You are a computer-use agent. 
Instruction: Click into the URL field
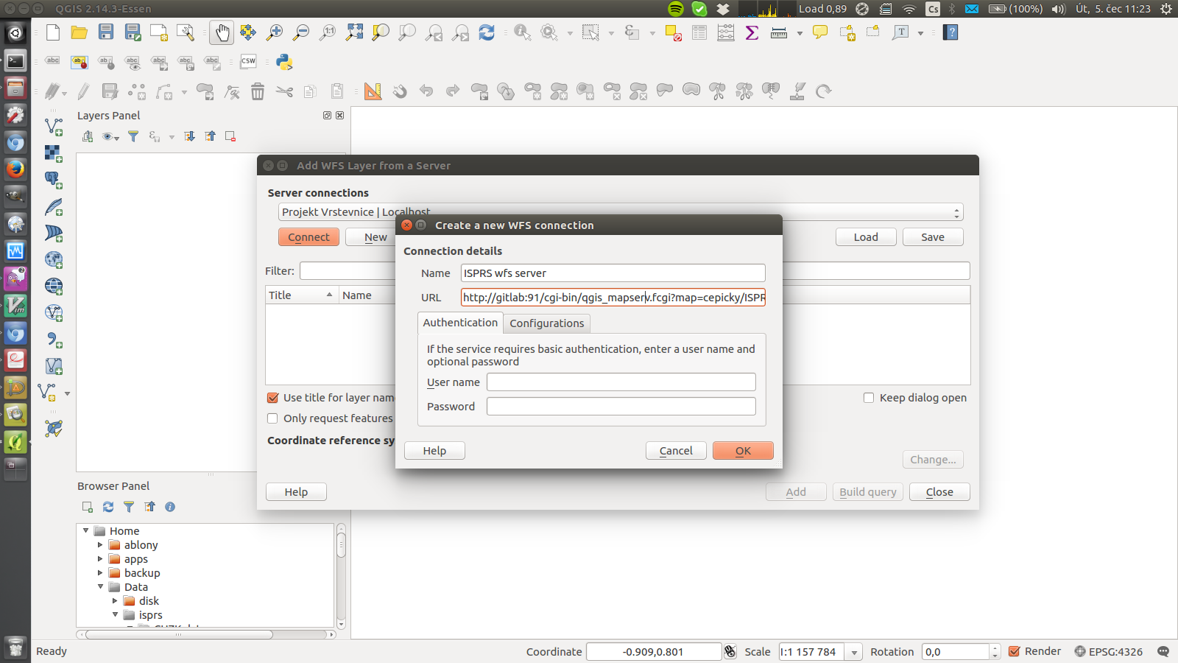pyautogui.click(x=613, y=298)
